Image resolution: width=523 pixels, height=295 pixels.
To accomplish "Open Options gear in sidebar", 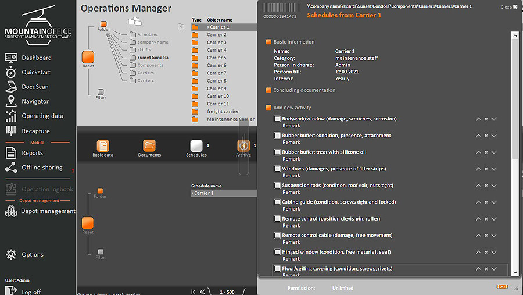I will [11, 254].
